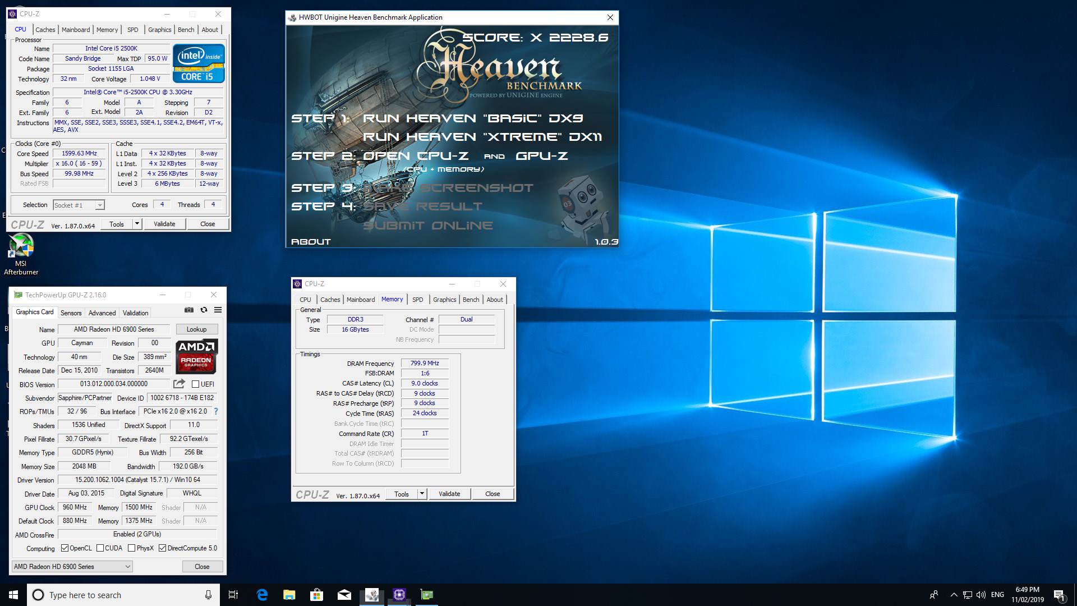Open People icon in system tray
1077x606 pixels.
(x=934, y=595)
